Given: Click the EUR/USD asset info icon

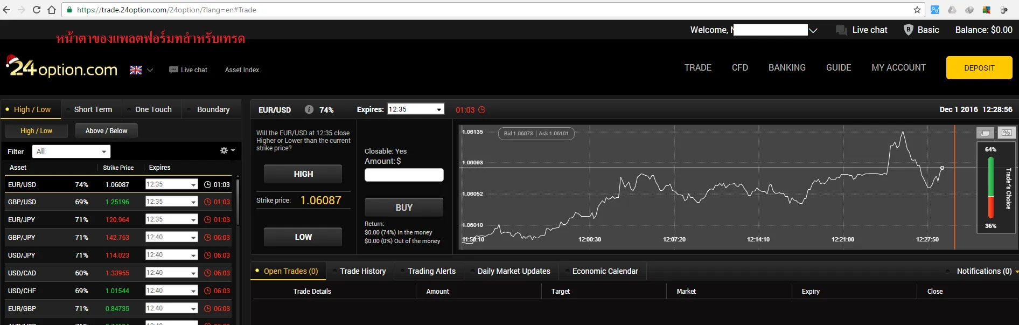Looking at the screenshot, I should (309, 109).
